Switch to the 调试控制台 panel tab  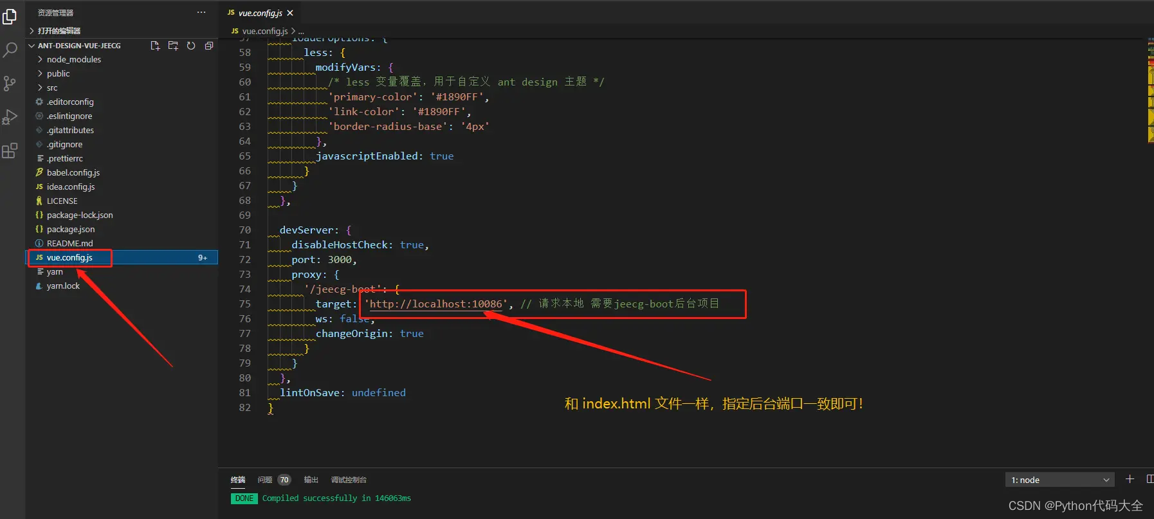[x=349, y=480]
